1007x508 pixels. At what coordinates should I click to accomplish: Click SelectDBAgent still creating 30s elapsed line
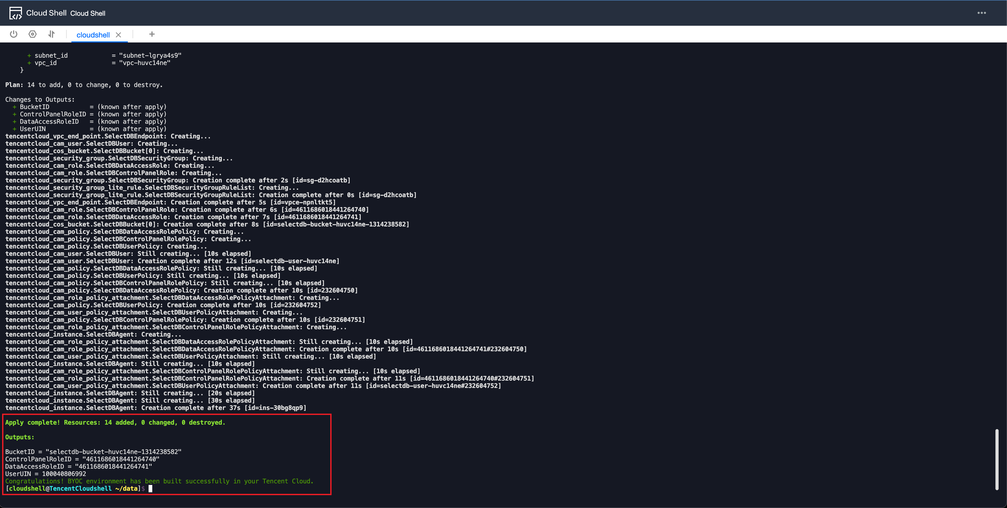[x=130, y=401]
